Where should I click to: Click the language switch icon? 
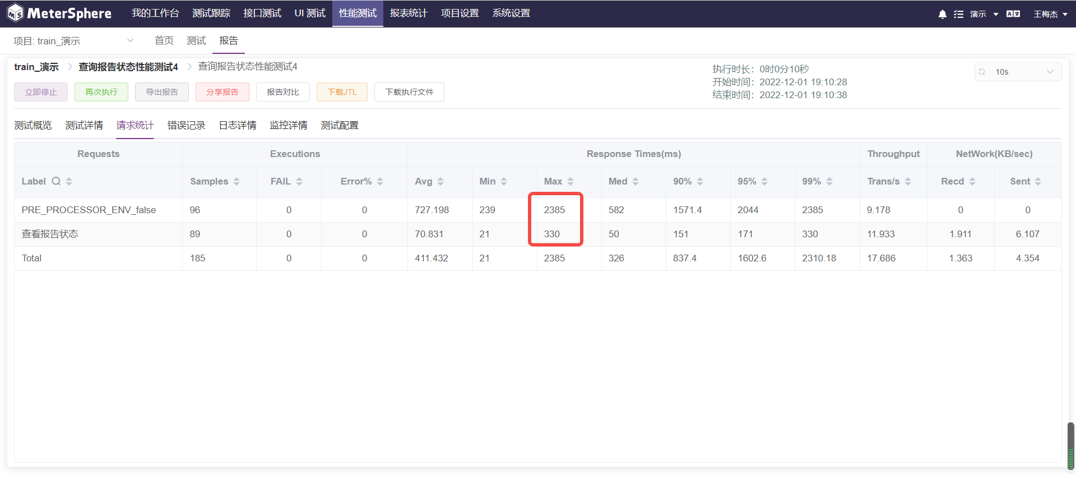(x=1013, y=14)
